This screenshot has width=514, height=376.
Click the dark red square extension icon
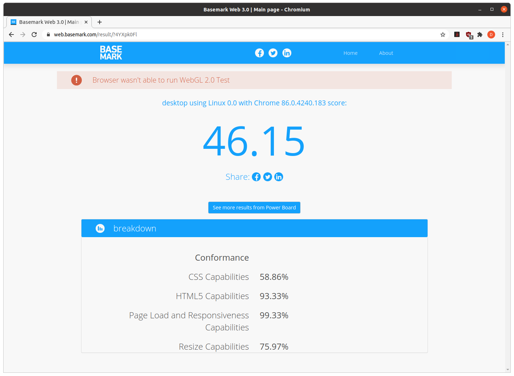point(457,35)
